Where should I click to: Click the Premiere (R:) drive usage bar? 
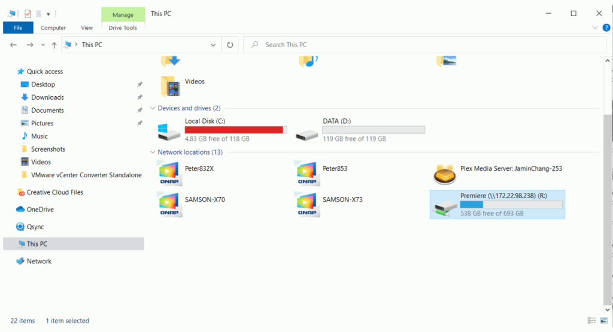pyautogui.click(x=511, y=204)
